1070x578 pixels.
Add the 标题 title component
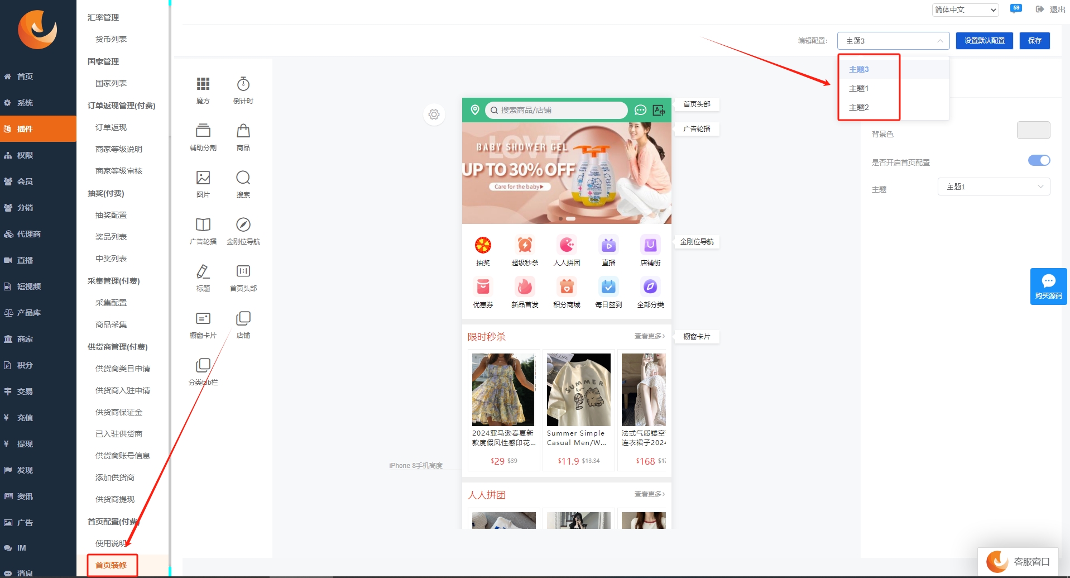(203, 278)
